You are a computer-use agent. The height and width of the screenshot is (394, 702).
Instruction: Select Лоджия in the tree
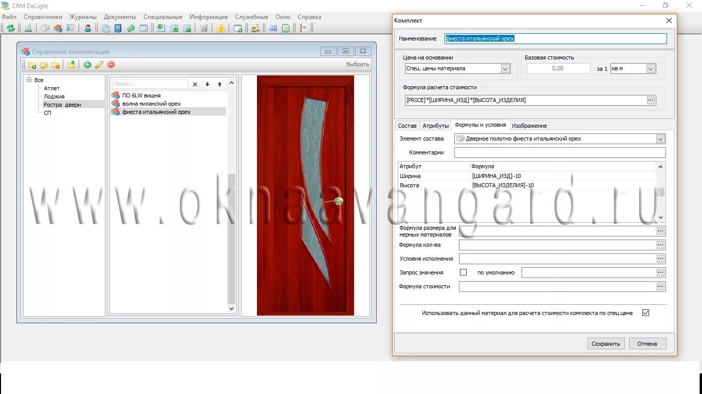click(x=54, y=96)
